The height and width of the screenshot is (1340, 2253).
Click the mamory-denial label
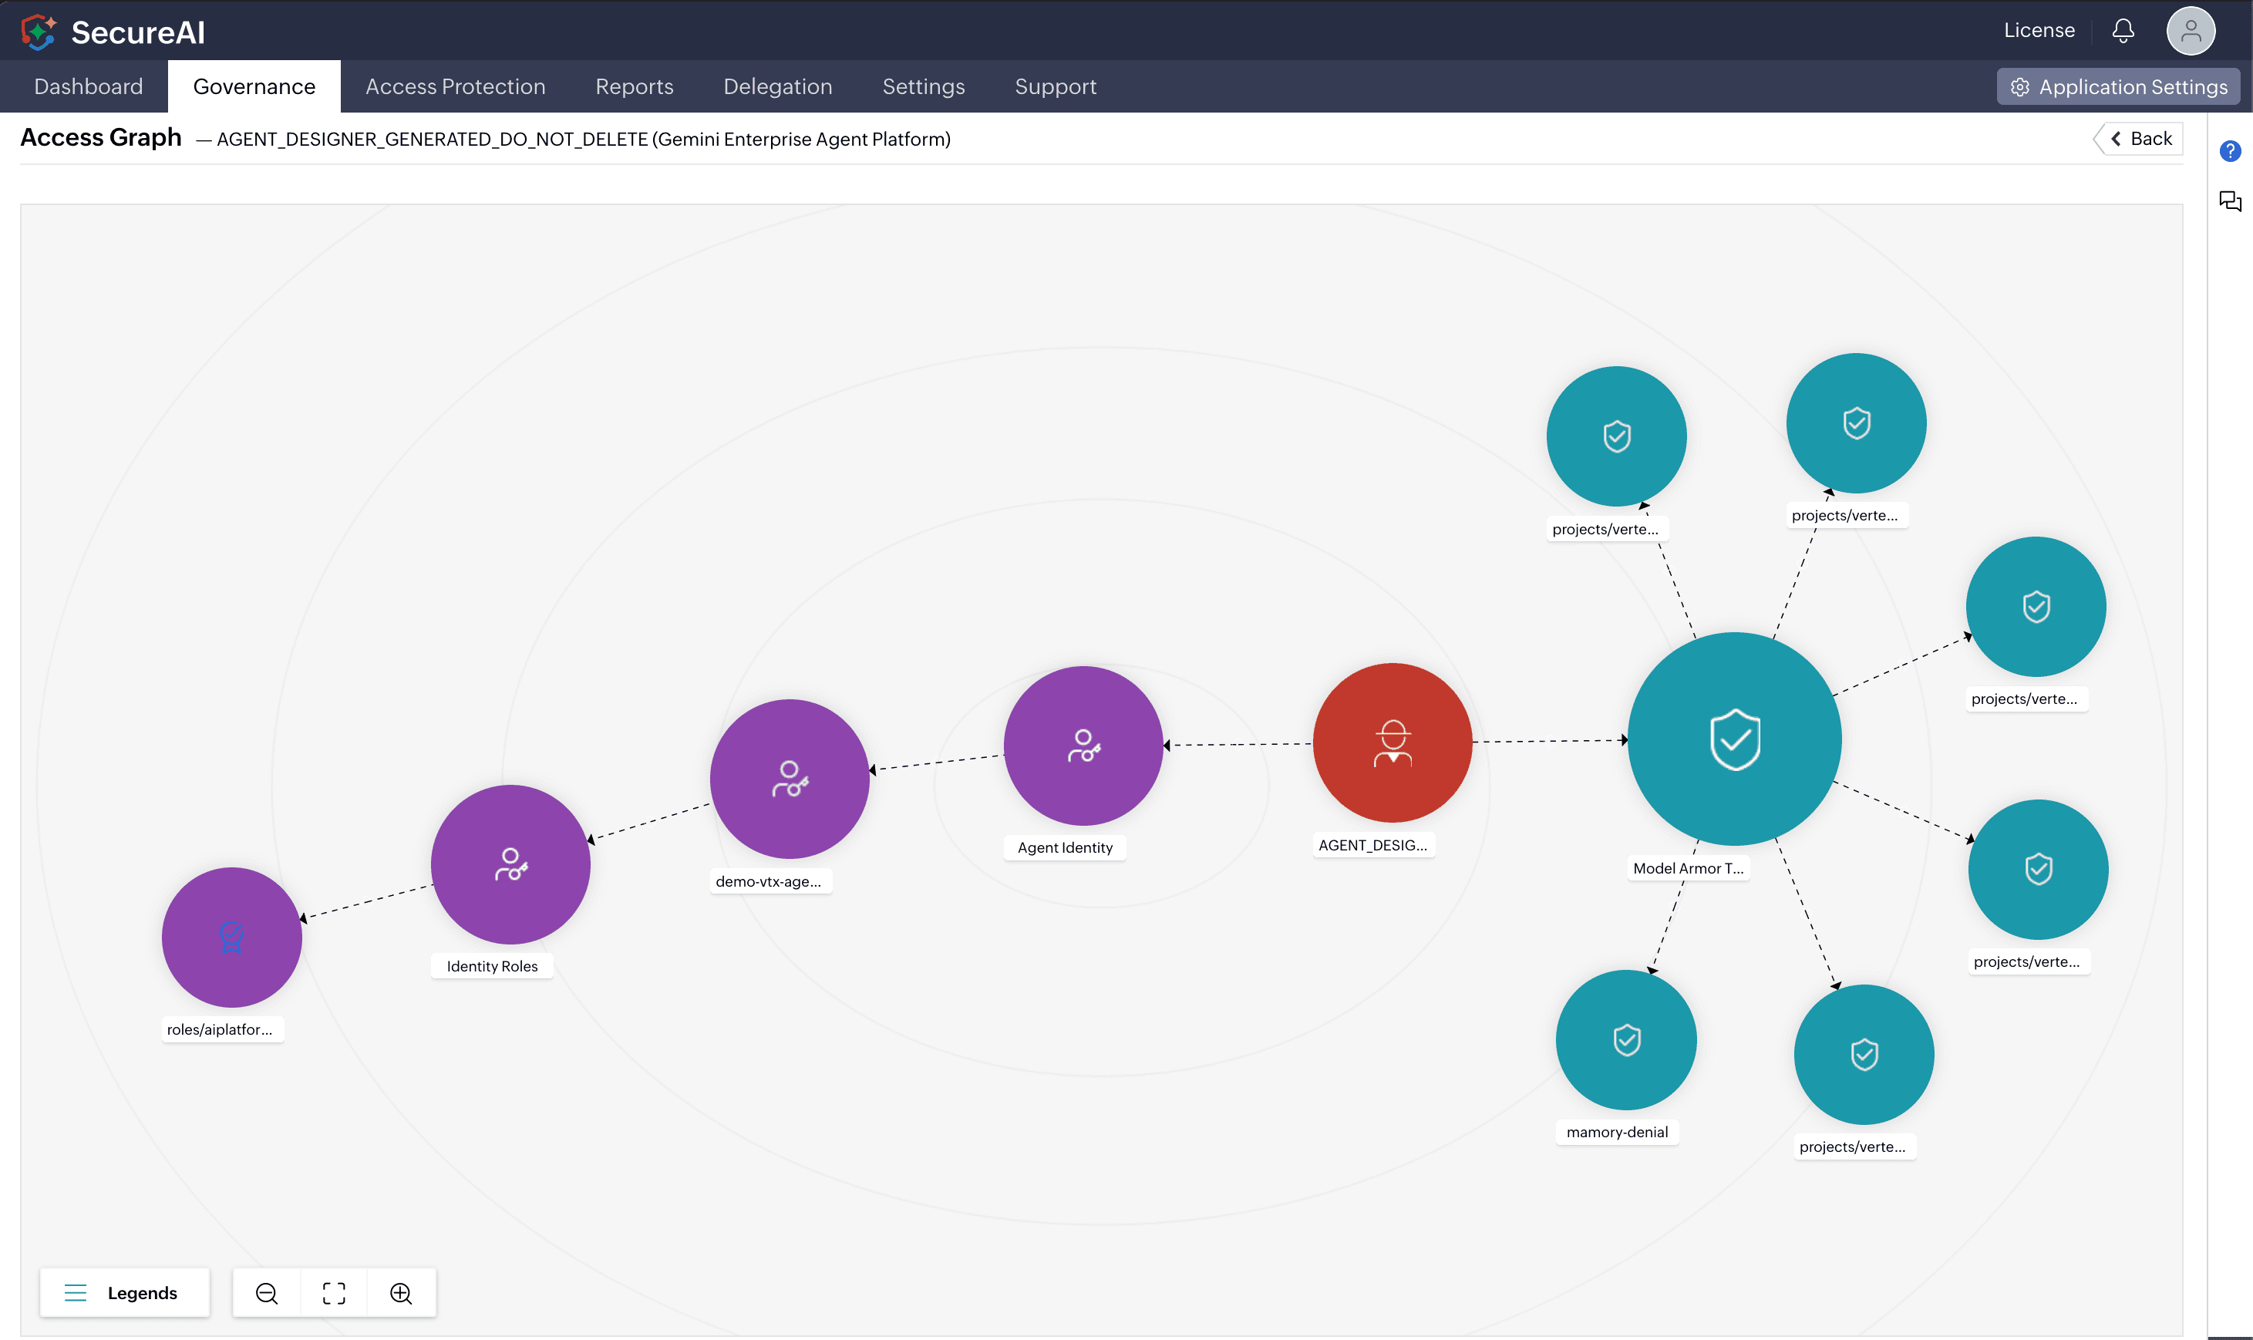coord(1618,1133)
